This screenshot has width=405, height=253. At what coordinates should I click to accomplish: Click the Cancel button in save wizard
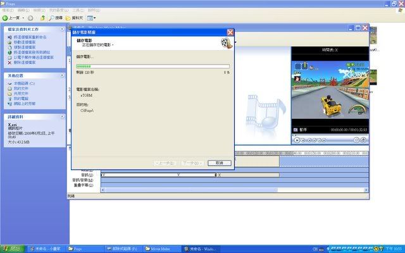tap(219, 163)
